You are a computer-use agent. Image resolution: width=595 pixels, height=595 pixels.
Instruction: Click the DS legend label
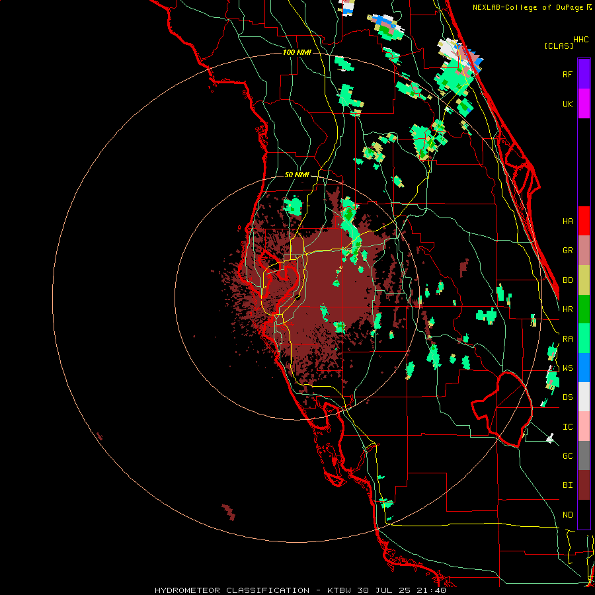click(567, 397)
